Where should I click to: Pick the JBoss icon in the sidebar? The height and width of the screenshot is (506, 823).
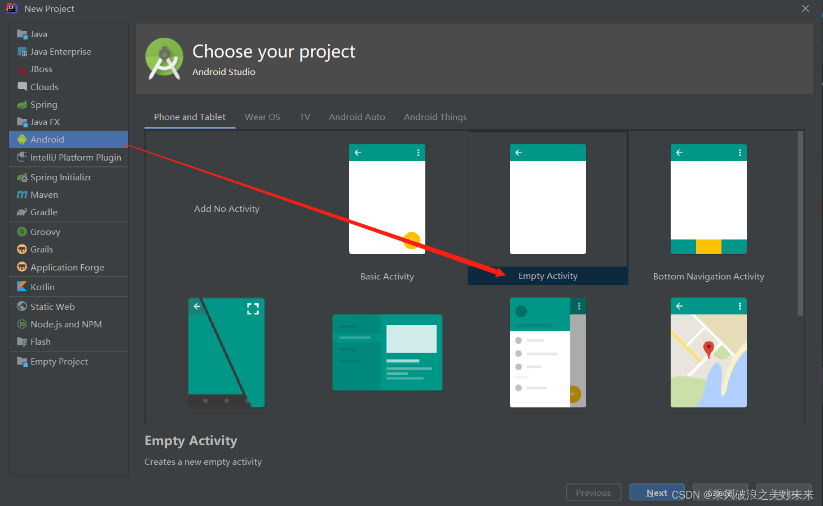[22, 69]
